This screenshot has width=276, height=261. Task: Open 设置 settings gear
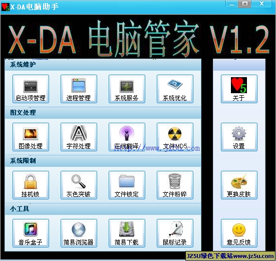click(239, 137)
